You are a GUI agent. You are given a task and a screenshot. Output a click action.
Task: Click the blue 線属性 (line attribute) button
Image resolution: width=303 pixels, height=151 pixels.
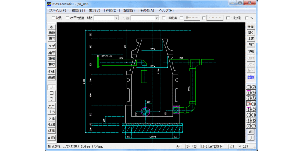pos(251,77)
